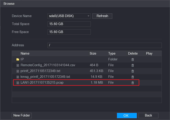Delete printf_20171105172349.txt via trash icon
Viewport: 170px width, 120px height.
click(x=132, y=71)
